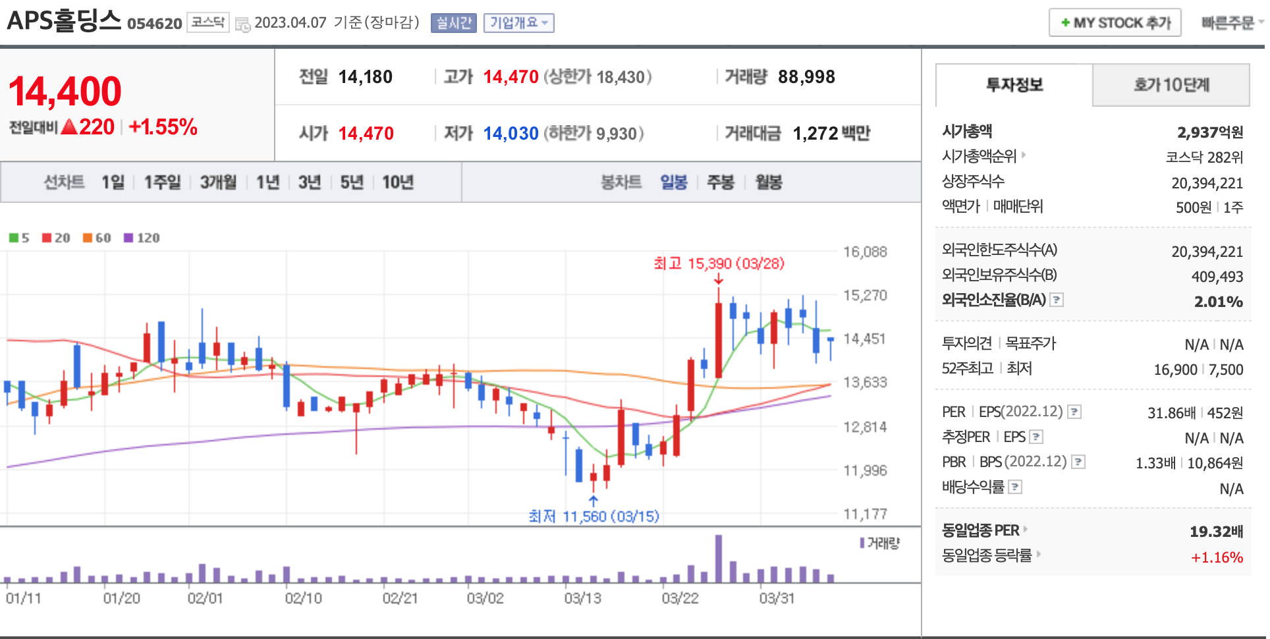Click the calendar icon beside the date

pos(242,24)
